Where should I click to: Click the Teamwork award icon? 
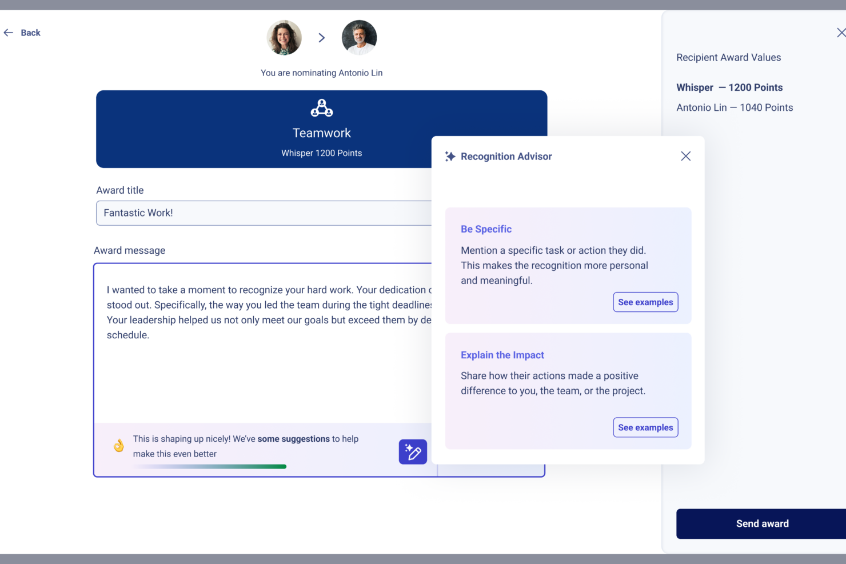pos(322,108)
